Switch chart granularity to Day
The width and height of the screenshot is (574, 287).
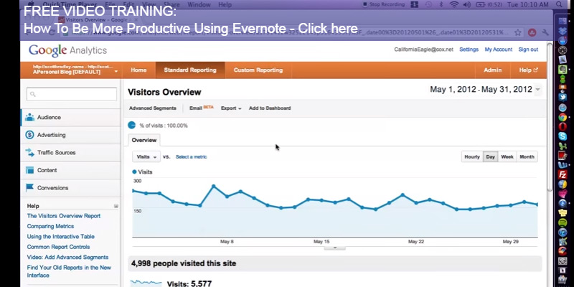point(490,156)
